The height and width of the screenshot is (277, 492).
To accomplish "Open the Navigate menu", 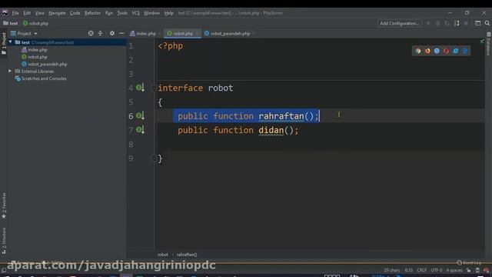I will click(57, 13).
